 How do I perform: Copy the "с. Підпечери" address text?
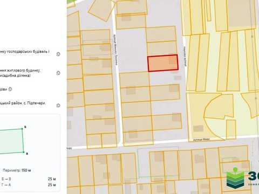[x=58, y=106]
